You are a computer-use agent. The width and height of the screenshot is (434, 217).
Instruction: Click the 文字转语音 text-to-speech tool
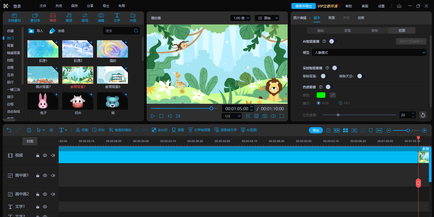coord(199,130)
